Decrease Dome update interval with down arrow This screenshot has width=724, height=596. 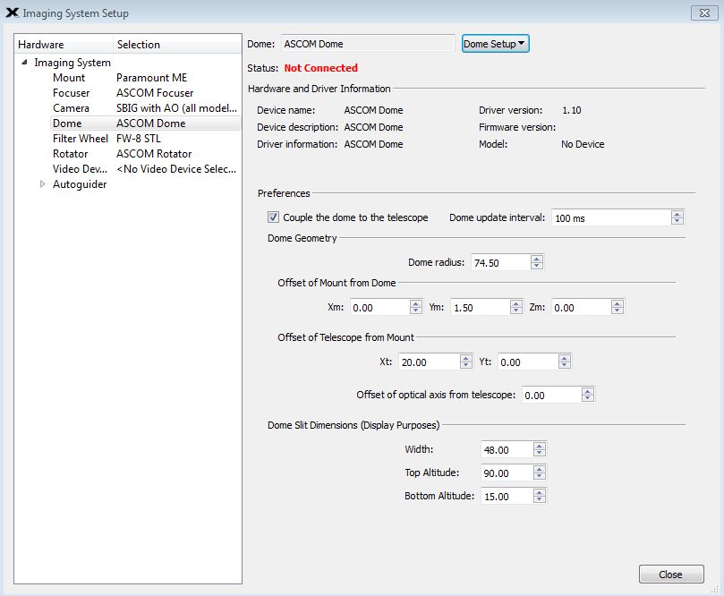click(677, 221)
